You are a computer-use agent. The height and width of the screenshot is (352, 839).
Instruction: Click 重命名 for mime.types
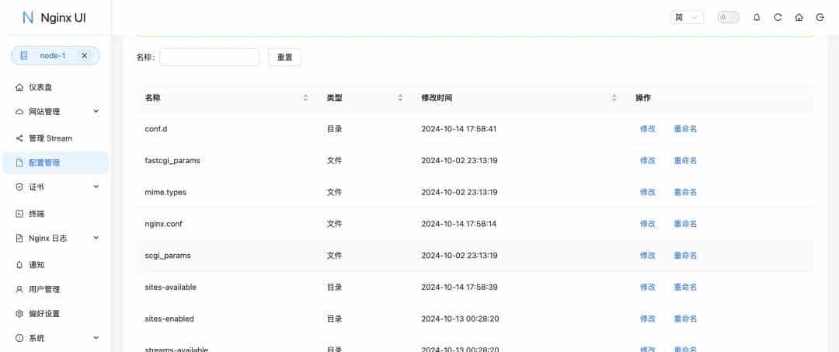click(x=685, y=192)
